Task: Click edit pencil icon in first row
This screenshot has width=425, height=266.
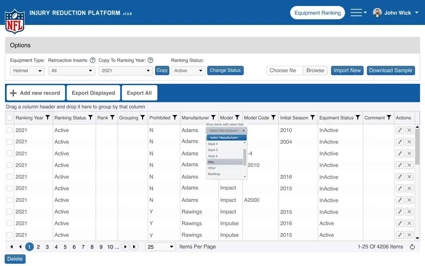Action: coord(400,130)
